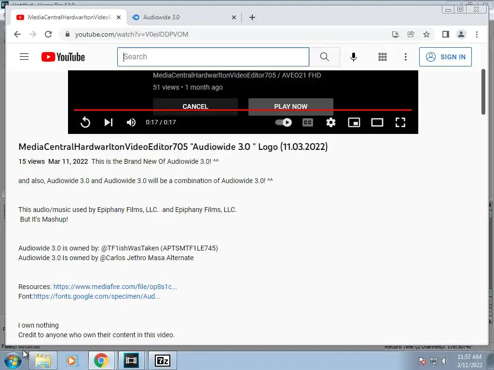Click the SIGN IN button

pos(445,57)
